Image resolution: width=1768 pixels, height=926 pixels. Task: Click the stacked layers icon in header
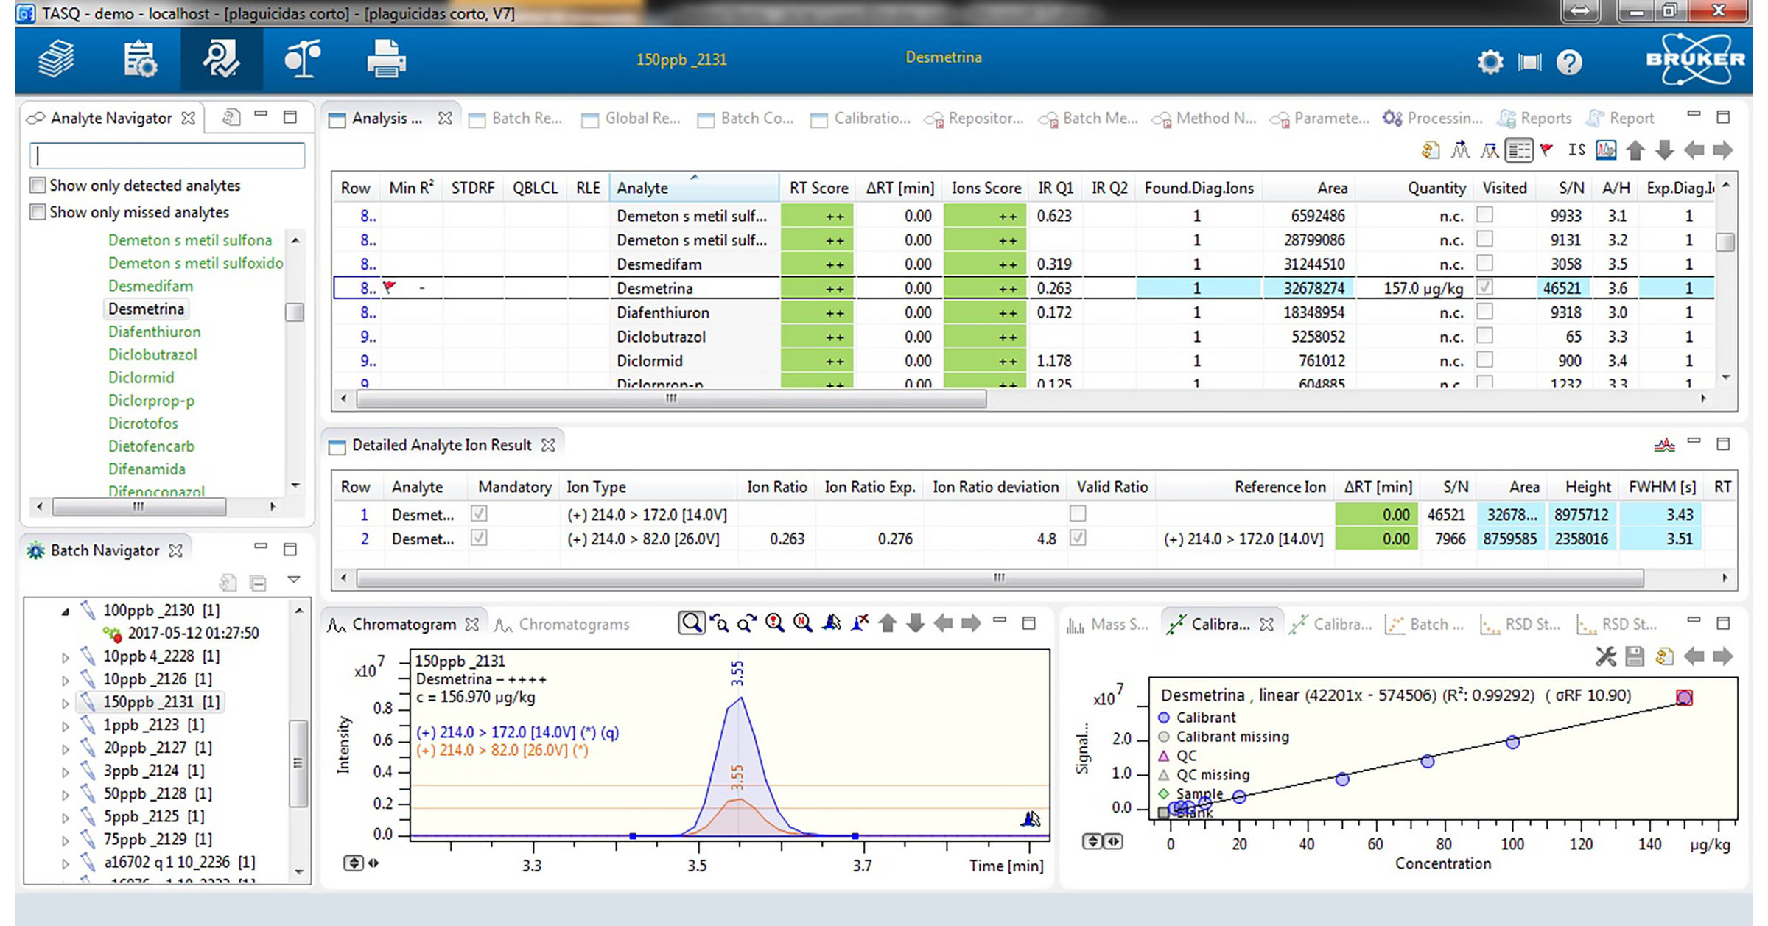tap(57, 60)
